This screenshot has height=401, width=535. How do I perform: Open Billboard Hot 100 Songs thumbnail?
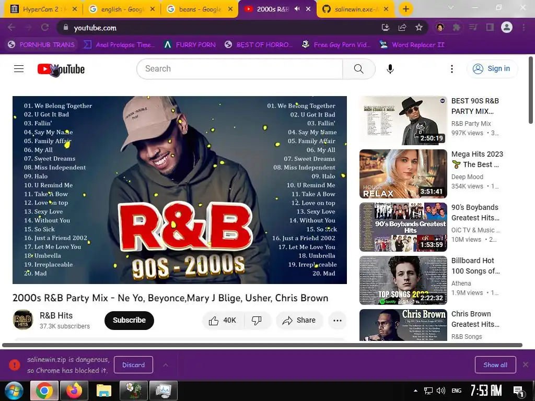(403, 280)
